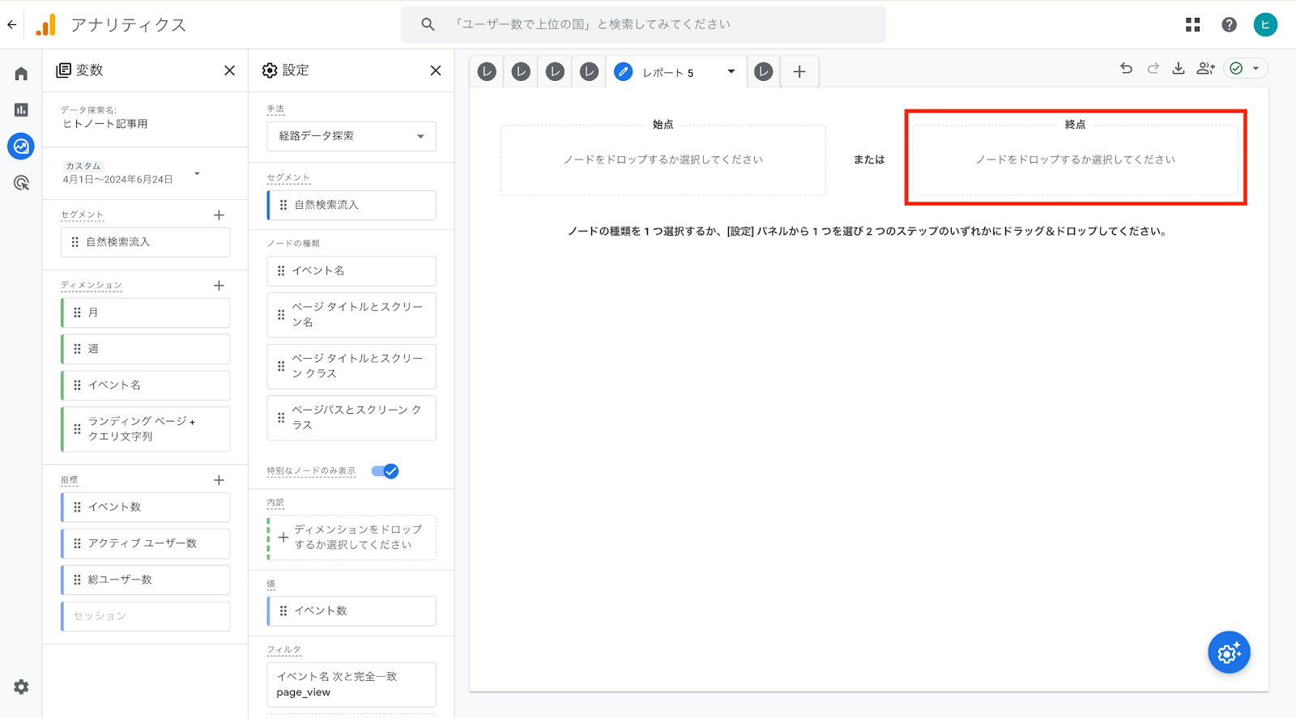Open Reports bar chart icon

pyautogui.click(x=21, y=109)
